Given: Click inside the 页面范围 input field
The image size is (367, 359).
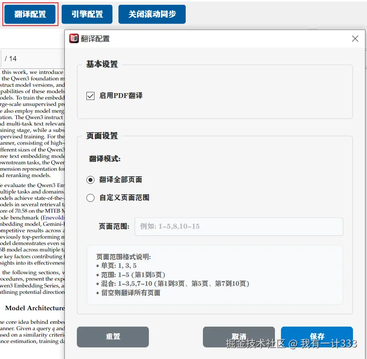Looking at the screenshot, I should (239, 227).
